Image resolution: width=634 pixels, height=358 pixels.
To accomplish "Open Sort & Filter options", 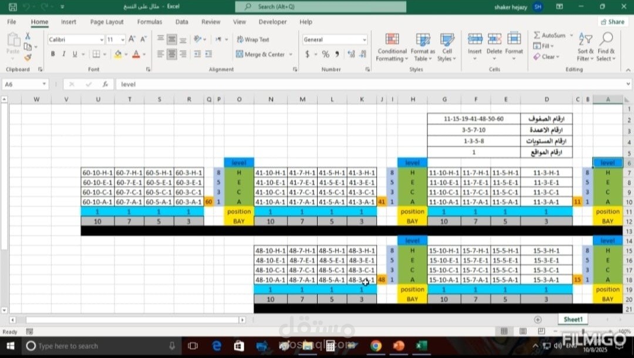I will pyautogui.click(x=584, y=48).
